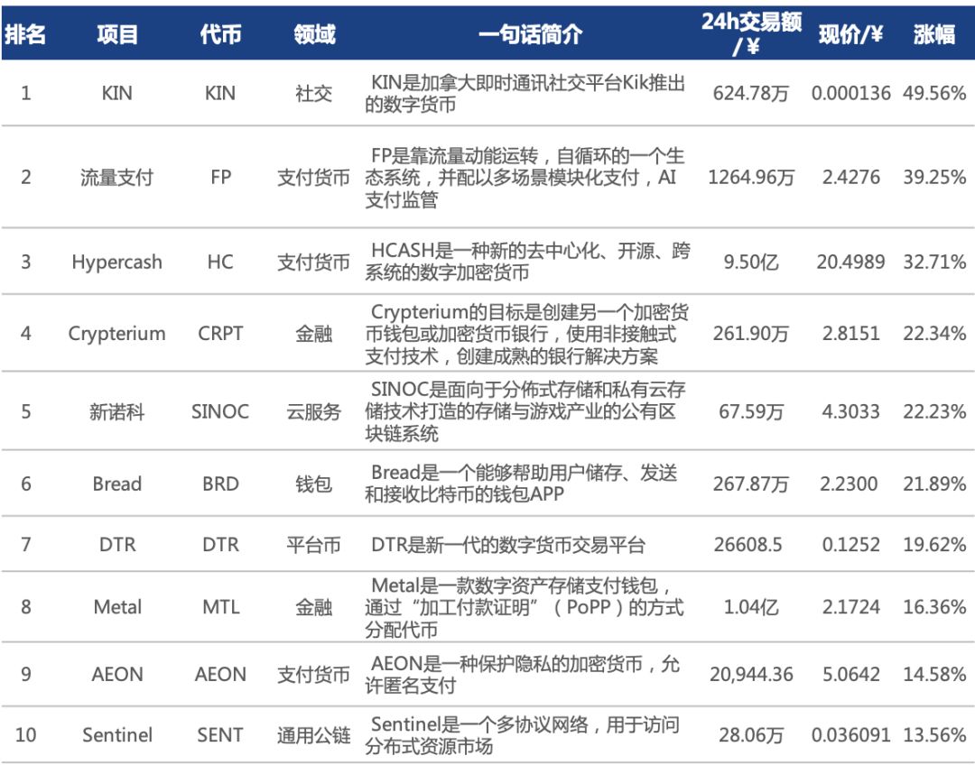Screen dimensions: 975x765
Task: Click the HC token cell
Action: (x=220, y=262)
